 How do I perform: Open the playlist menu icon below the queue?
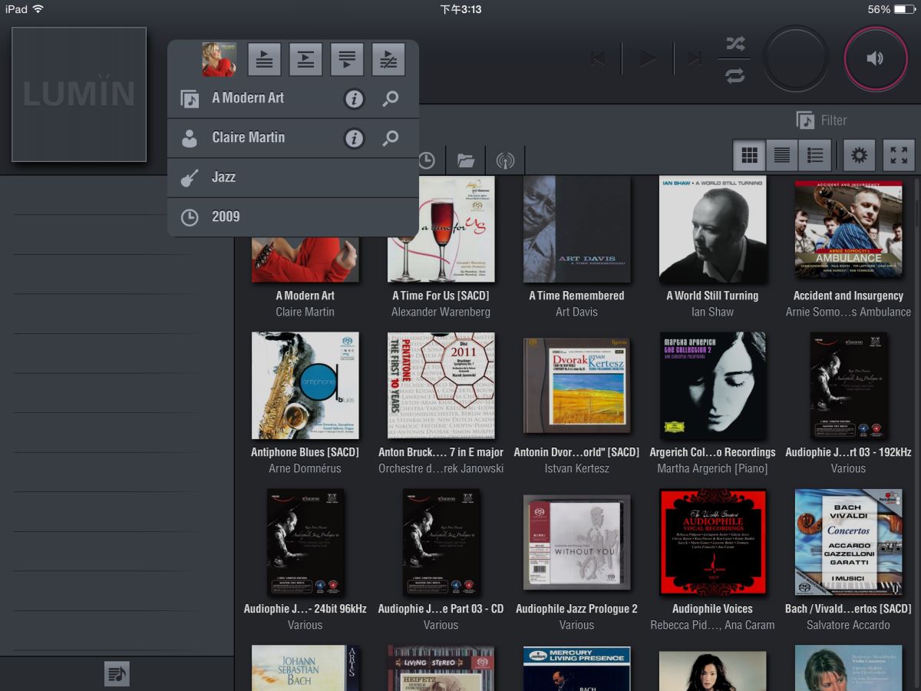pyautogui.click(x=117, y=674)
